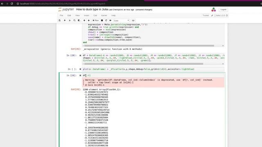Open the File menu
This screenshot has height=147, width=262.
tap(61, 16)
